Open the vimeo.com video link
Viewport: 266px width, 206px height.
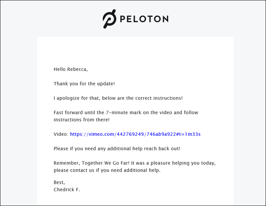coord(135,134)
